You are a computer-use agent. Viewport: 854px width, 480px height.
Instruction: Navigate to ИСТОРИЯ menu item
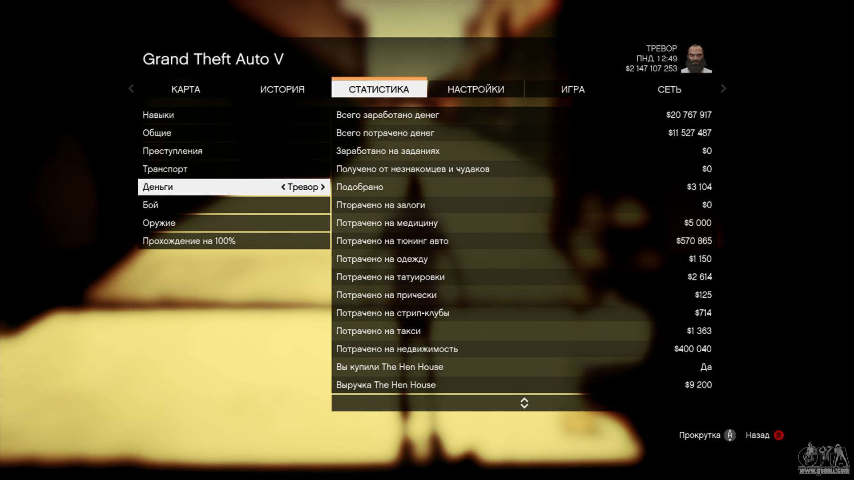(282, 89)
